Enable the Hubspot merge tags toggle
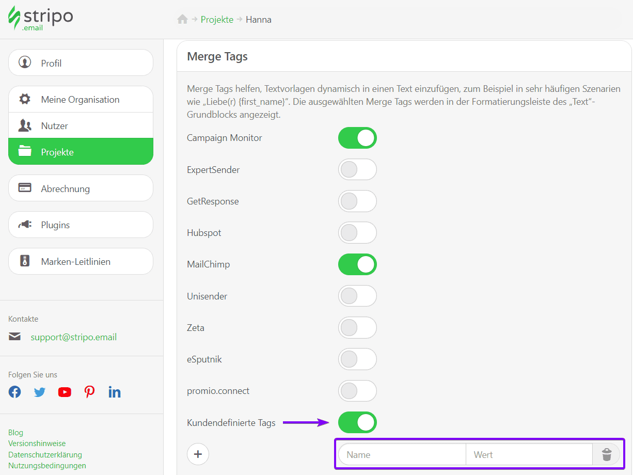The image size is (633, 475). coord(357,233)
